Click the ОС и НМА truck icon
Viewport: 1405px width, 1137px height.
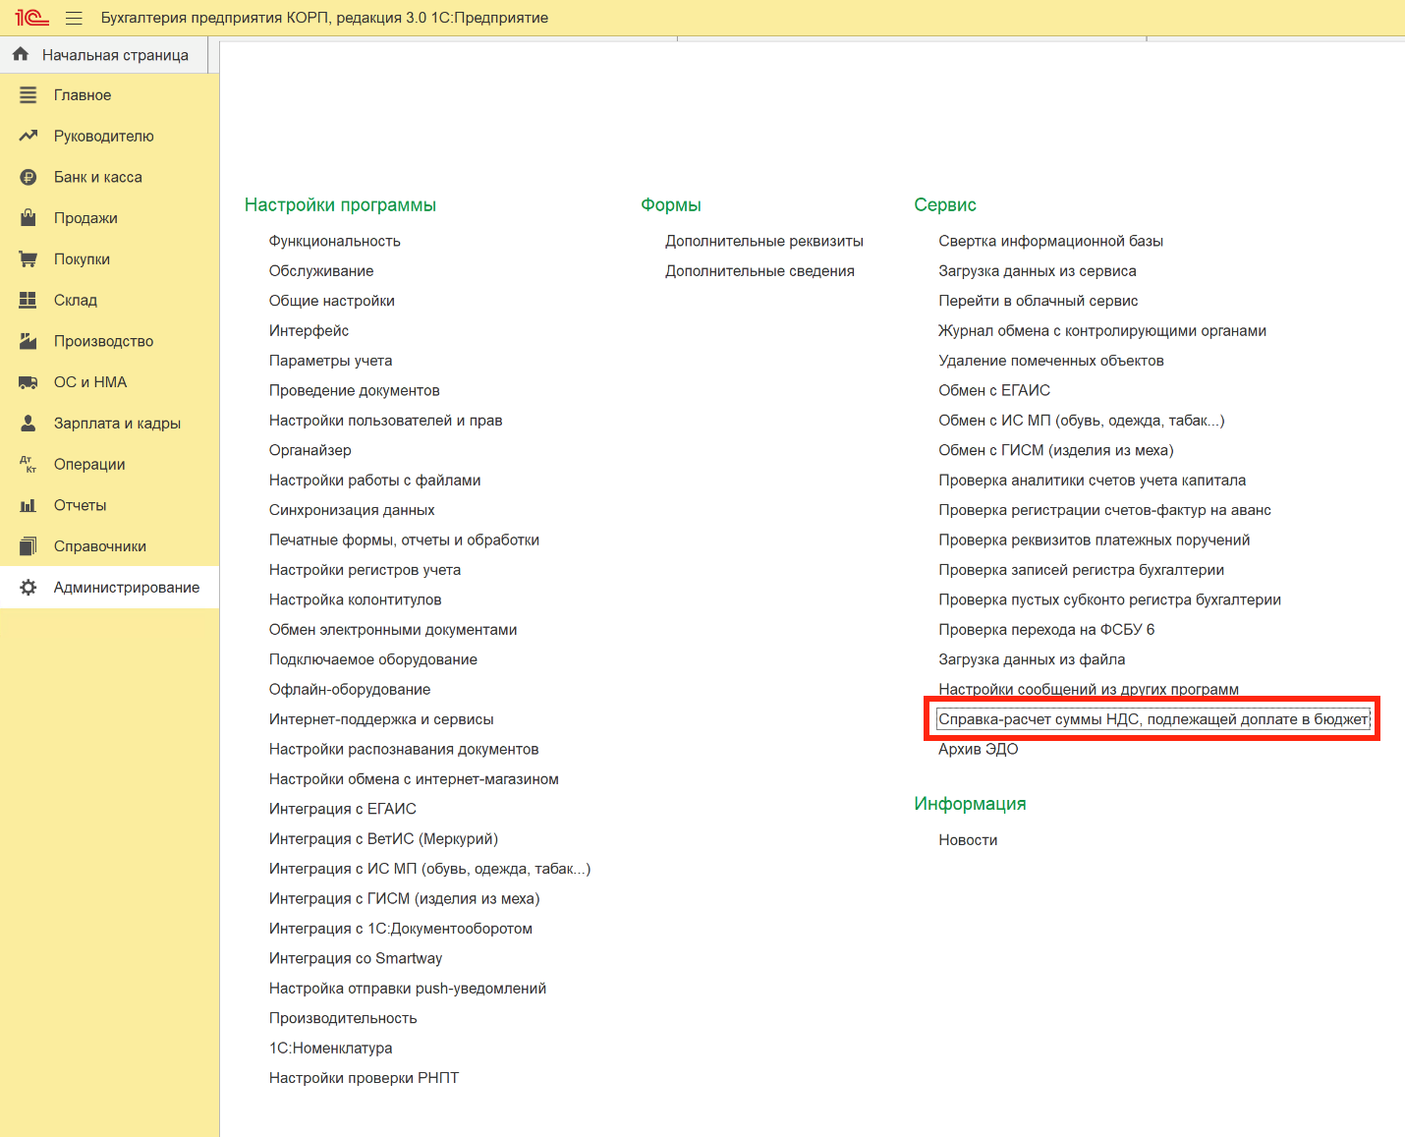28,382
